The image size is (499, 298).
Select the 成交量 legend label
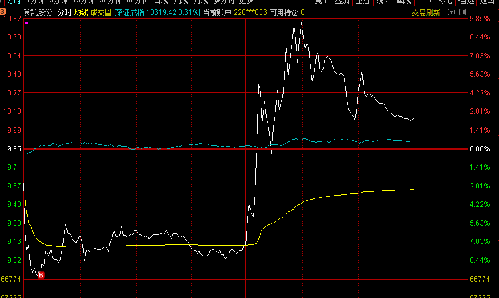(101, 13)
